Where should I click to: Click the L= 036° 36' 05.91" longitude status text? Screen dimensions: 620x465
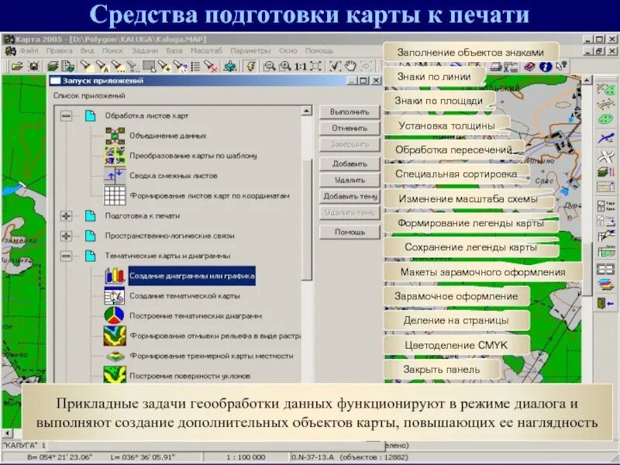pyautogui.click(x=143, y=457)
